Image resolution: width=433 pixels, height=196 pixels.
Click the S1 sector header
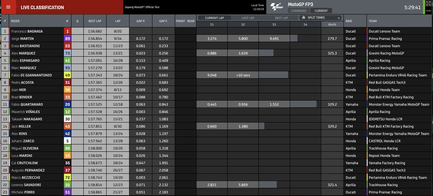212,24
